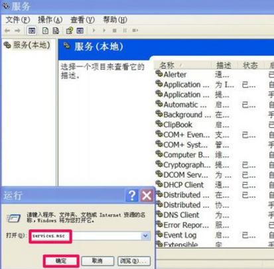The image size is (274, 269).
Task: Expand the Run dialog open dropdown arrow
Action: (145, 236)
